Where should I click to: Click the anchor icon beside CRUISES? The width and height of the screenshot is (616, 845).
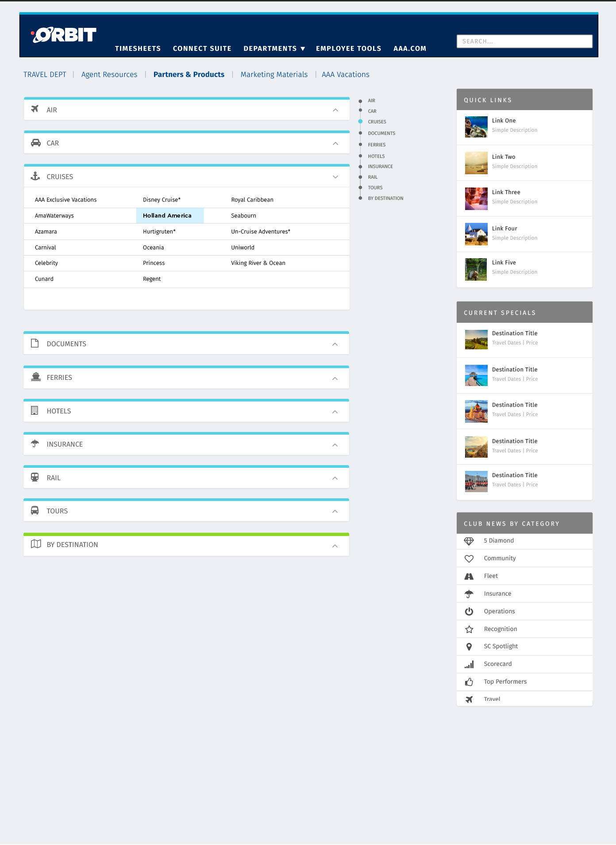(x=35, y=176)
